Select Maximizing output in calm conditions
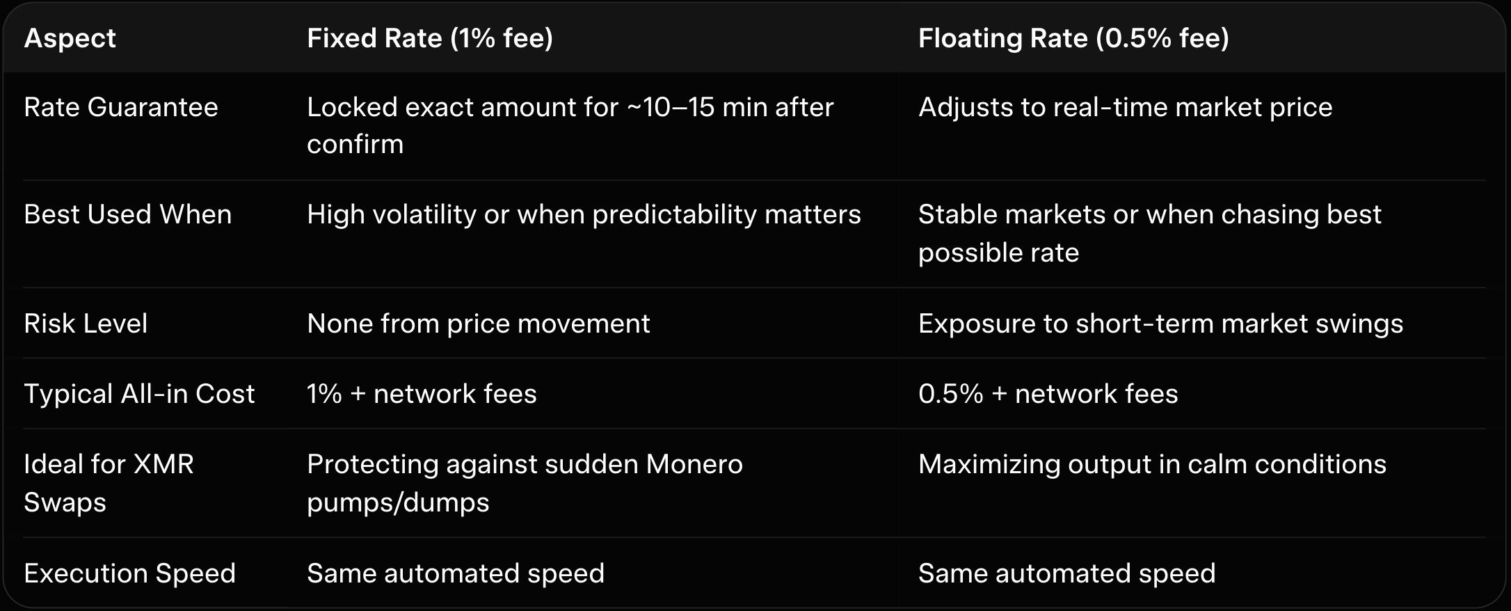This screenshot has height=611, width=1511. coord(1151,464)
